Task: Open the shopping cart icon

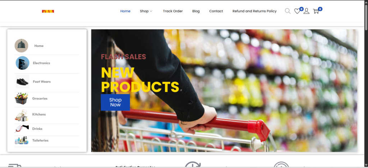Action: tap(316, 11)
